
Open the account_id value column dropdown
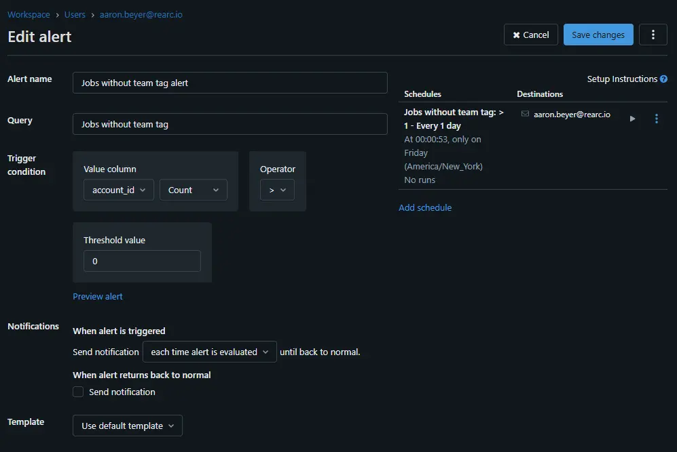coord(119,190)
